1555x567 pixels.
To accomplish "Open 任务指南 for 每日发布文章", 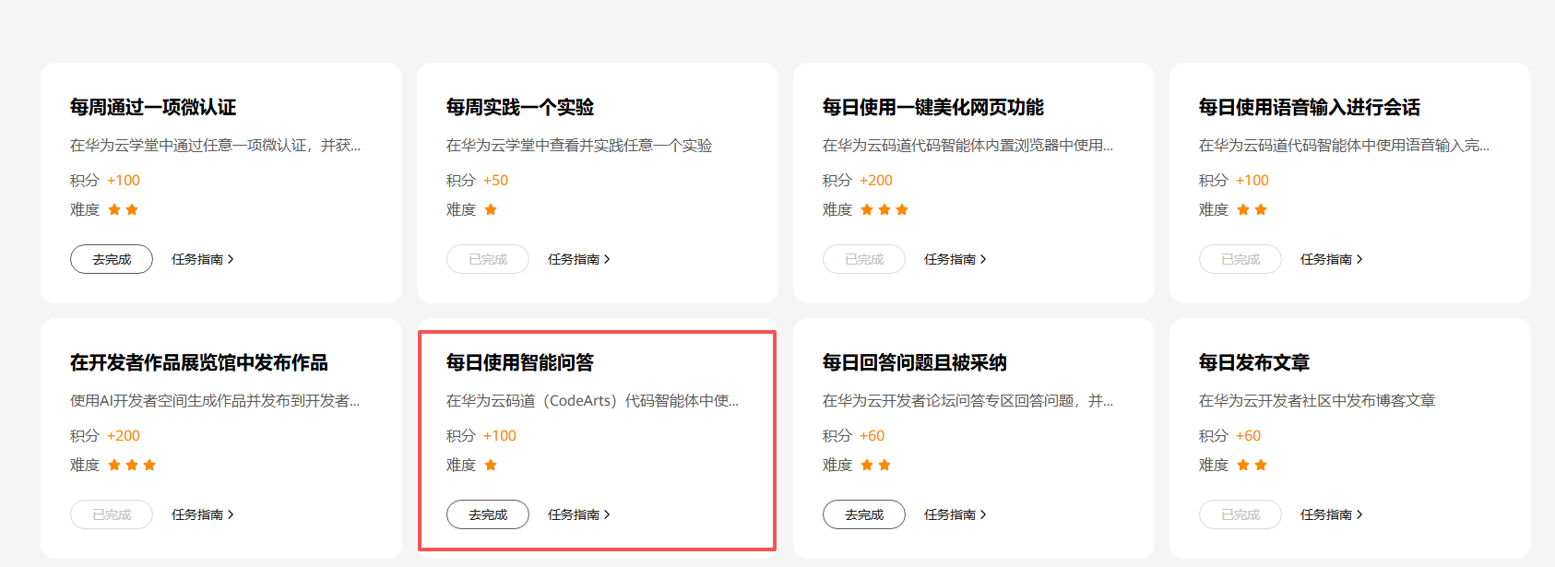I will tap(1332, 514).
